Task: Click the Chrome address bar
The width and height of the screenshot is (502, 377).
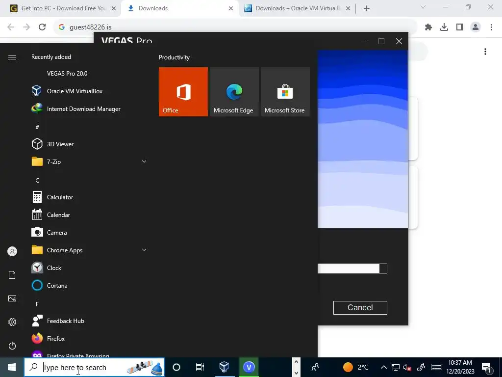Action: 235,27
